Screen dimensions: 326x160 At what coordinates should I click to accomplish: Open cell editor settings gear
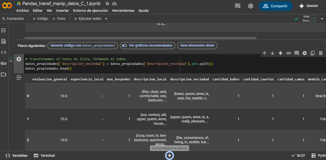coord(305,53)
